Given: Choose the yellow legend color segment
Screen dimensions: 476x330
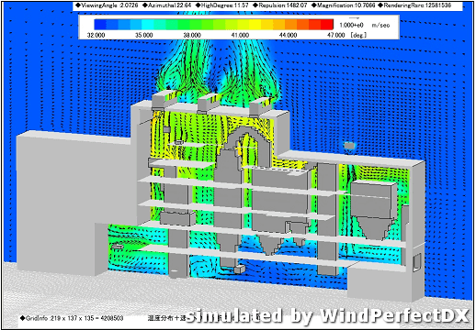Looking at the screenshot, I should point(255,25).
